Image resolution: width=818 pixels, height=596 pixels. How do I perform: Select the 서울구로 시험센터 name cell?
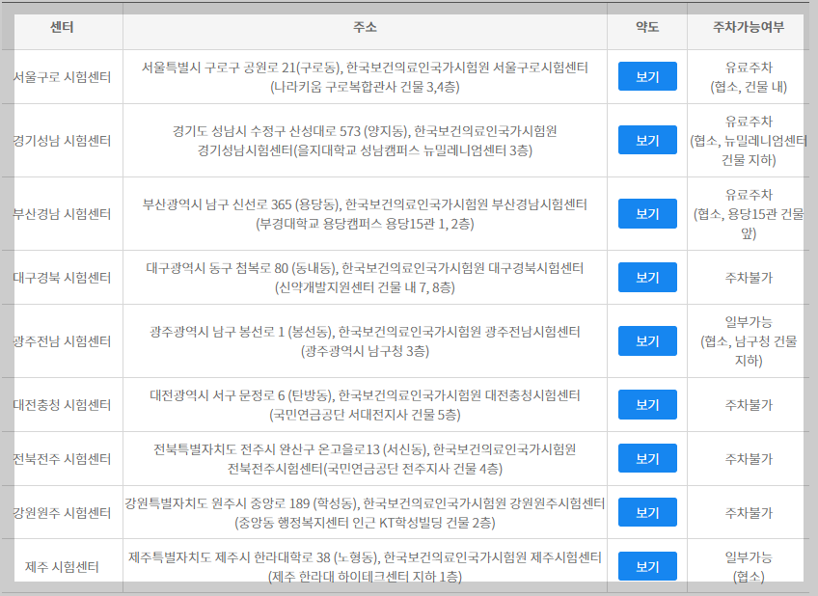tap(62, 77)
